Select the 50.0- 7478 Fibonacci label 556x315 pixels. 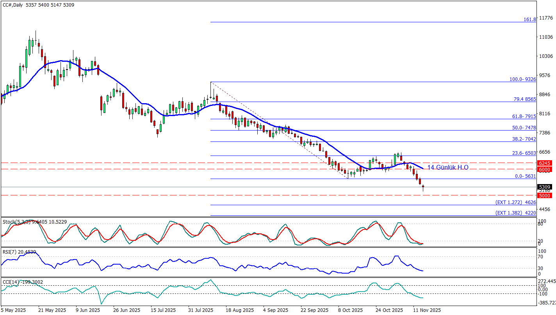pyautogui.click(x=523, y=128)
